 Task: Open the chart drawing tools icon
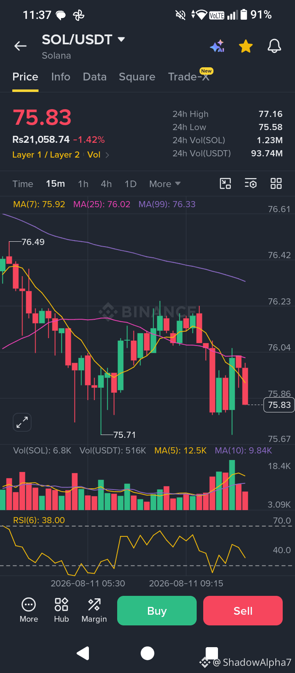tap(225, 183)
